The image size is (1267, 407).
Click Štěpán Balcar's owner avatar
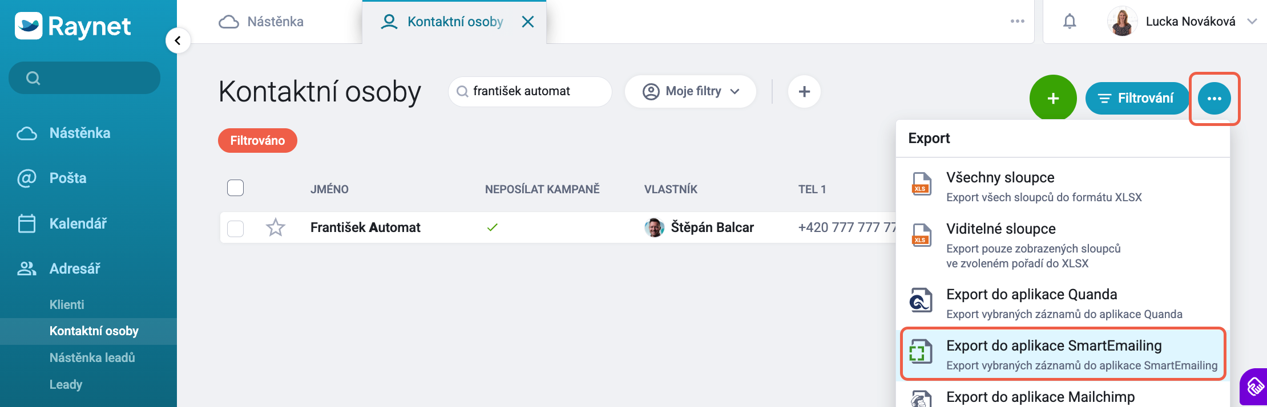tap(654, 227)
